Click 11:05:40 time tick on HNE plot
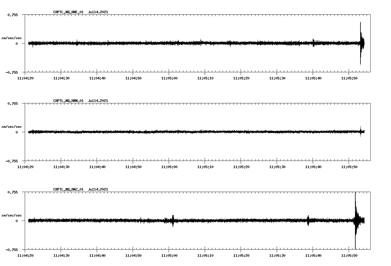This screenshot has width=391, height=266. (x=313, y=78)
